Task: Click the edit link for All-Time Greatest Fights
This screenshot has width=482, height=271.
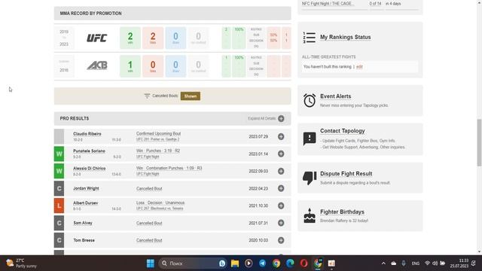Action: coord(359,67)
